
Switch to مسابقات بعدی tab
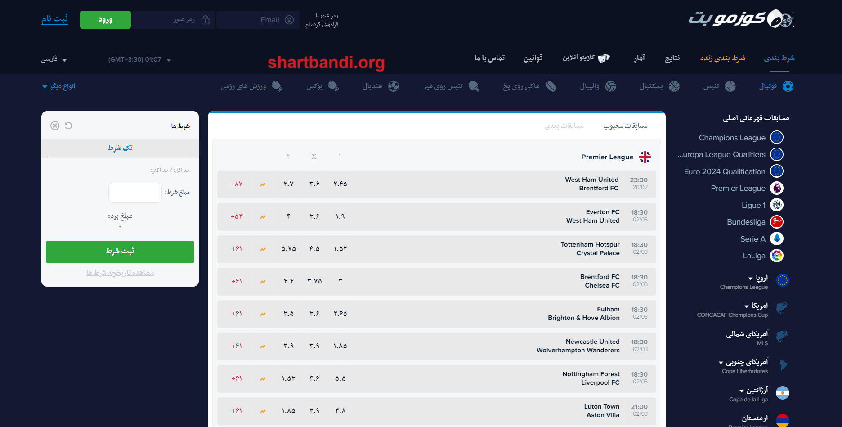pos(564,126)
